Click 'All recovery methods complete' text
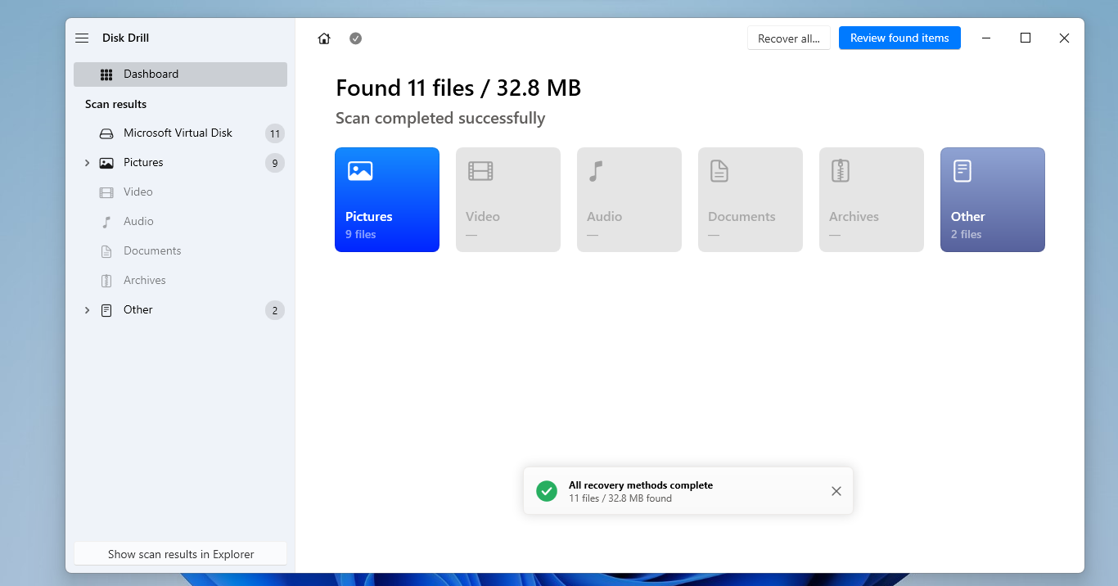 pos(641,485)
